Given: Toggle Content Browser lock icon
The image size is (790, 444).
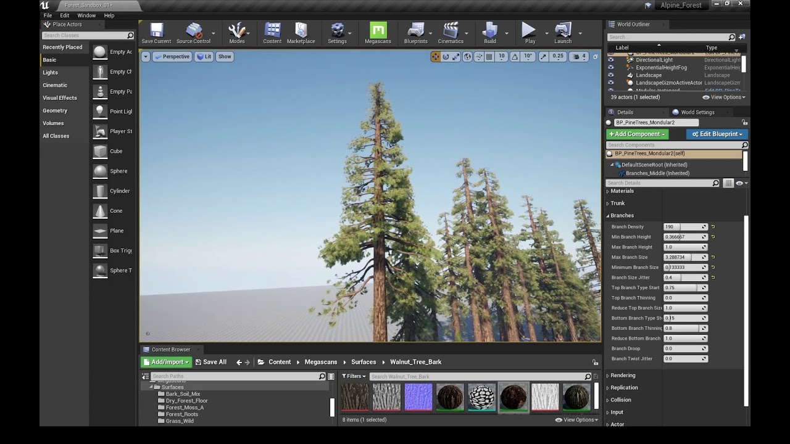Looking at the screenshot, I should [595, 362].
